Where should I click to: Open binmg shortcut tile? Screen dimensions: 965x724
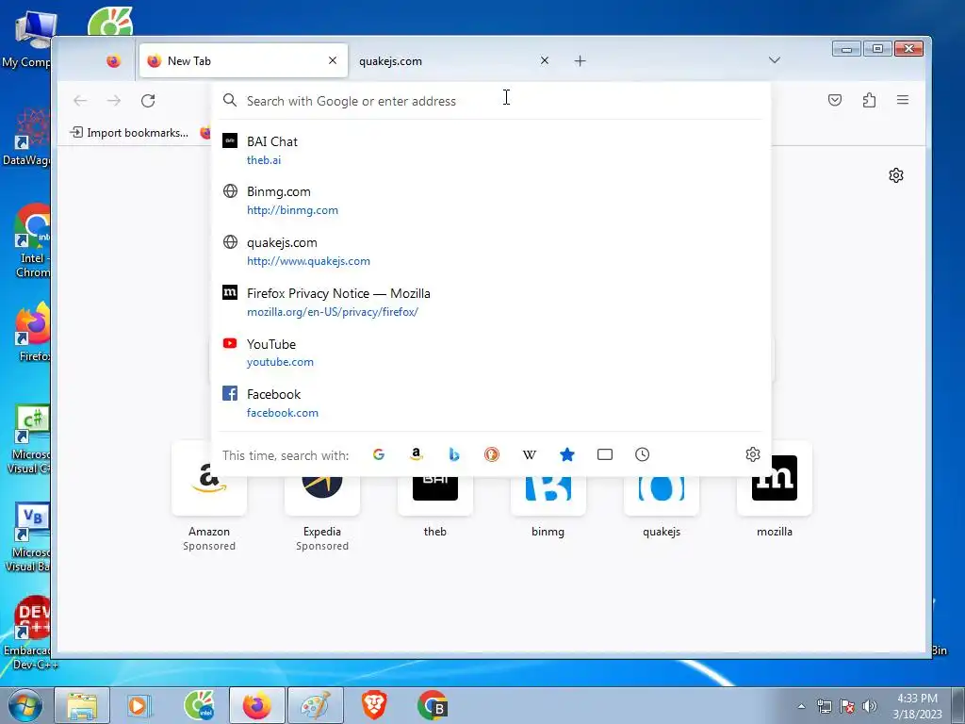click(548, 499)
